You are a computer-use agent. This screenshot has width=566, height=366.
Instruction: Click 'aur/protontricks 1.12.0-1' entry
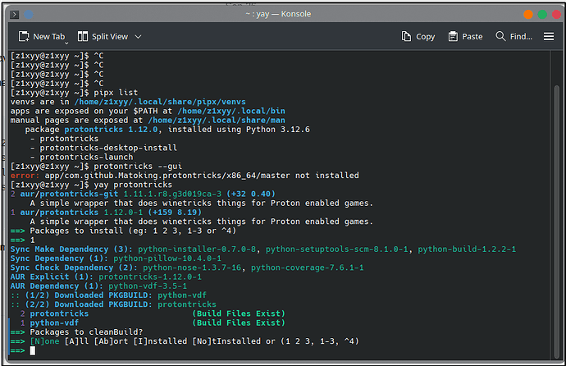pos(81,213)
